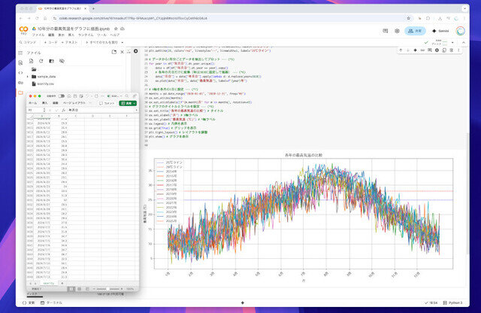Move cell up with arrow icon
Viewport: 481px width, 313px height.
(401, 50)
